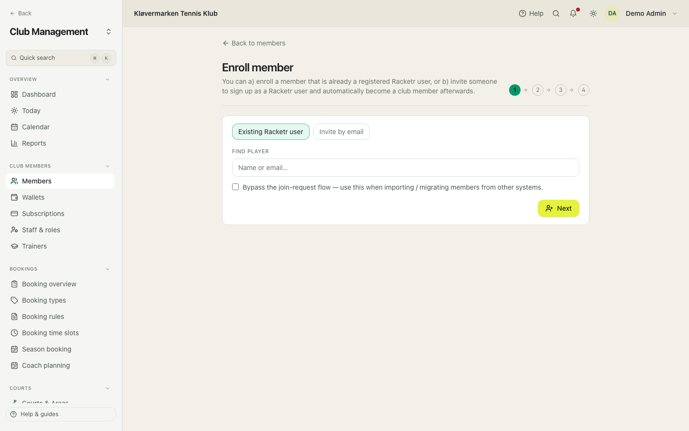Open the Season booking calendar icon
Image resolution: width=689 pixels, height=431 pixels.
point(14,349)
